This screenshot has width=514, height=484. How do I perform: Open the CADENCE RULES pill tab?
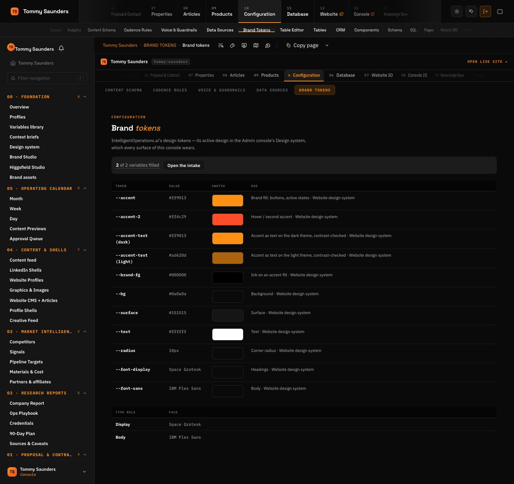[x=170, y=90]
